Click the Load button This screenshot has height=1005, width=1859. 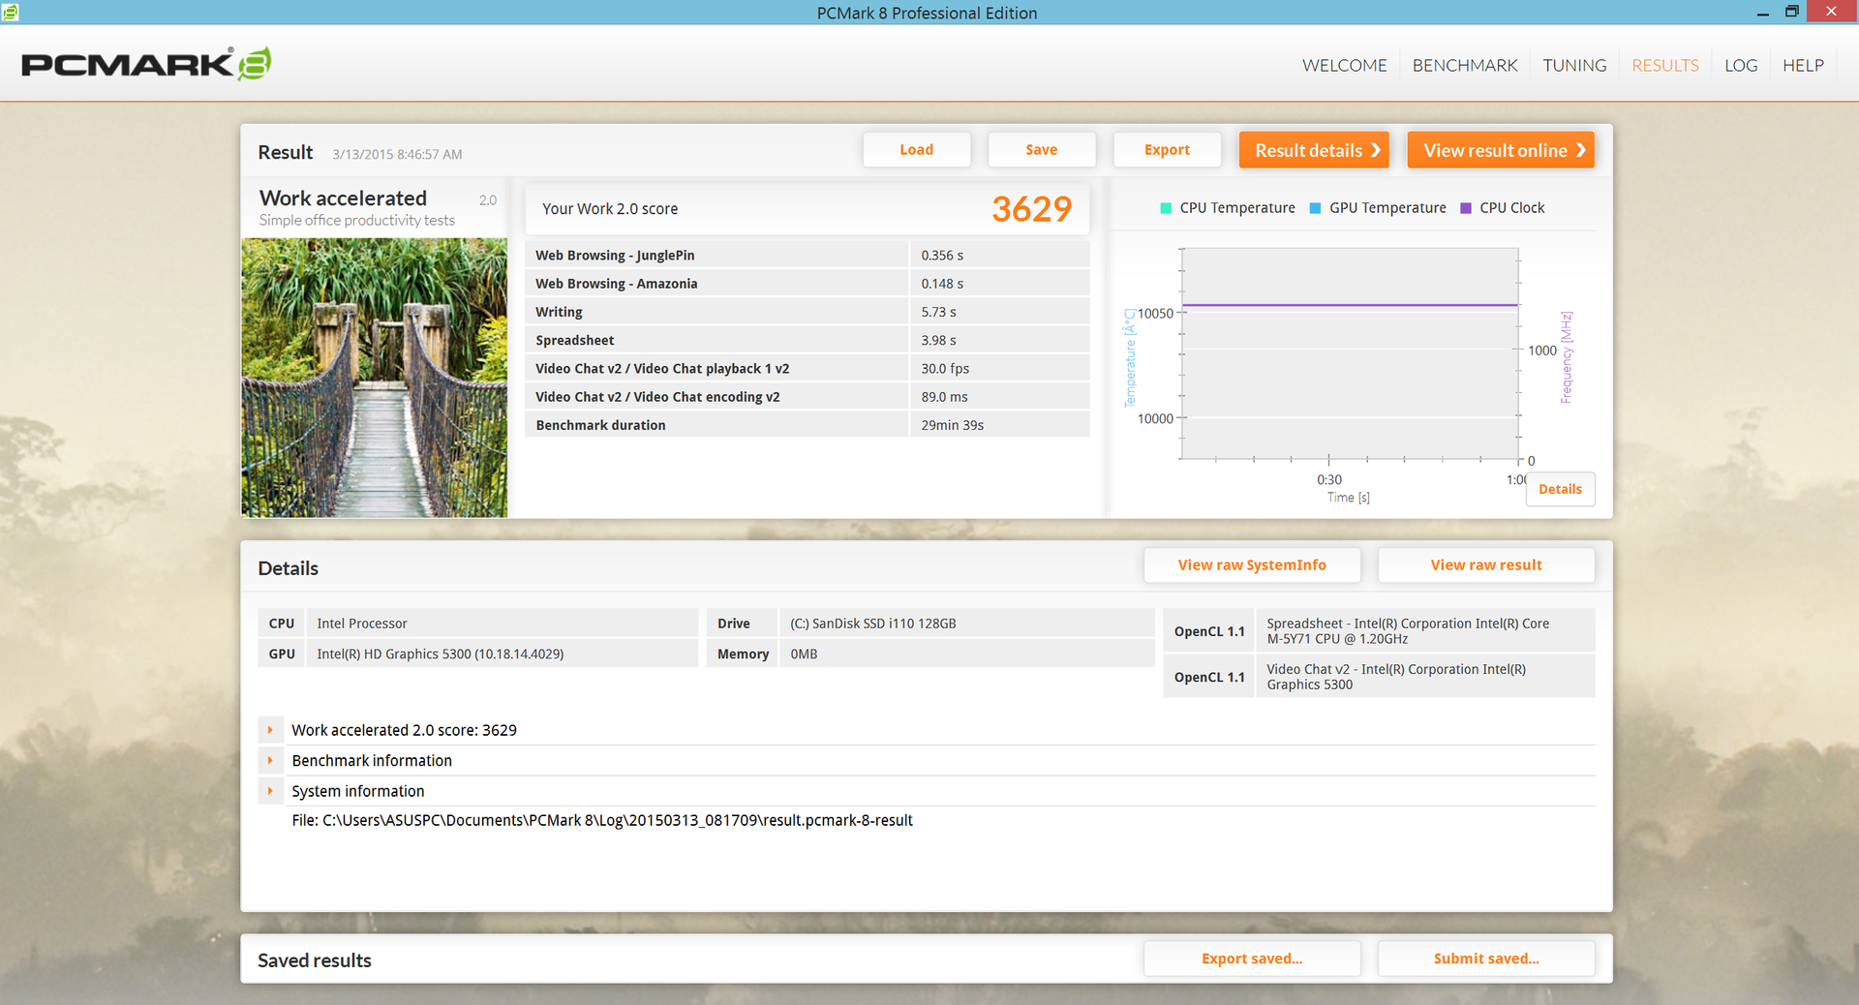(x=916, y=150)
